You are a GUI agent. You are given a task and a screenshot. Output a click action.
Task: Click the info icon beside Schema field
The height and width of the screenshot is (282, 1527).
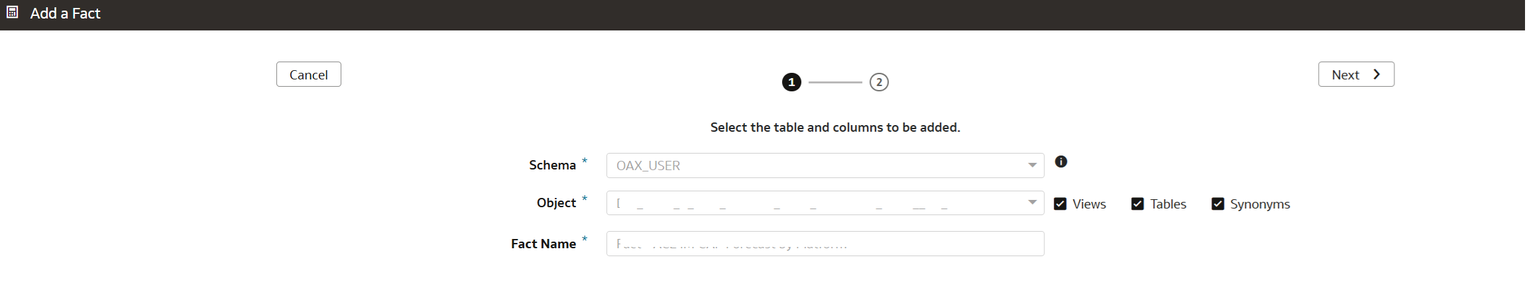point(1061,162)
